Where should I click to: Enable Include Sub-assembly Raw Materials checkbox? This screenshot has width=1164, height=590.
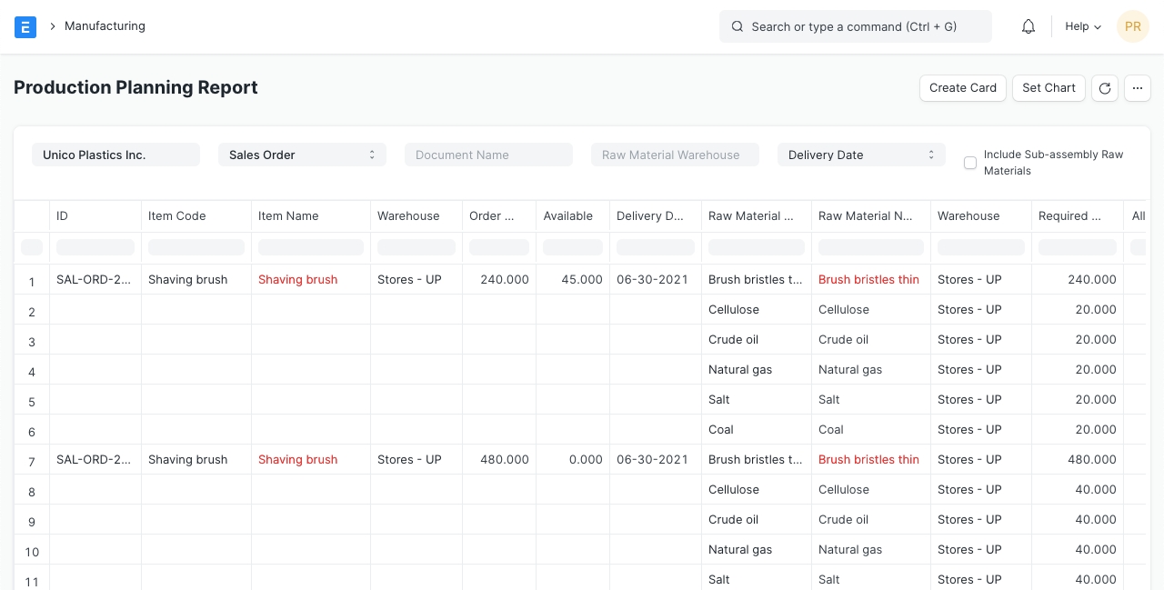pos(970,163)
